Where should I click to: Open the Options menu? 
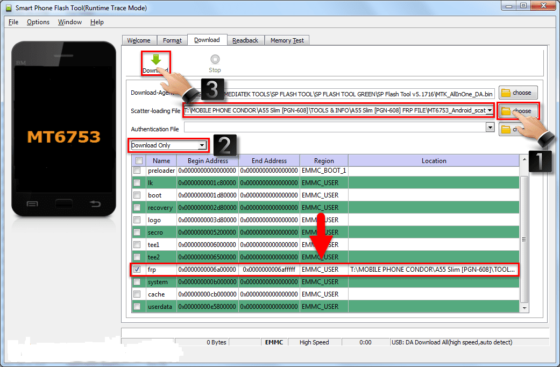pyautogui.click(x=38, y=22)
